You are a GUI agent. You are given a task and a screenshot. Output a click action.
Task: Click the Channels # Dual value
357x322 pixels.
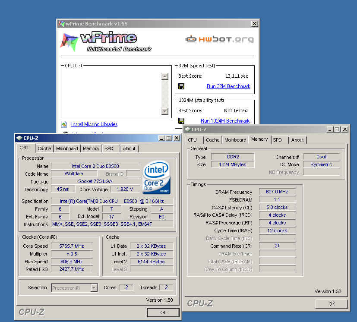click(x=321, y=157)
